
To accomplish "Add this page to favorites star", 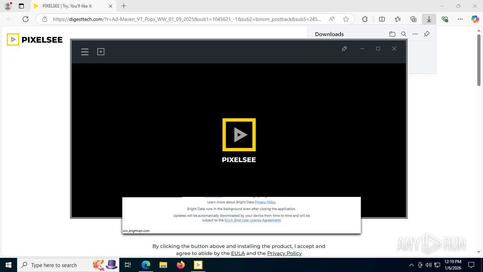I will tap(346, 19).
